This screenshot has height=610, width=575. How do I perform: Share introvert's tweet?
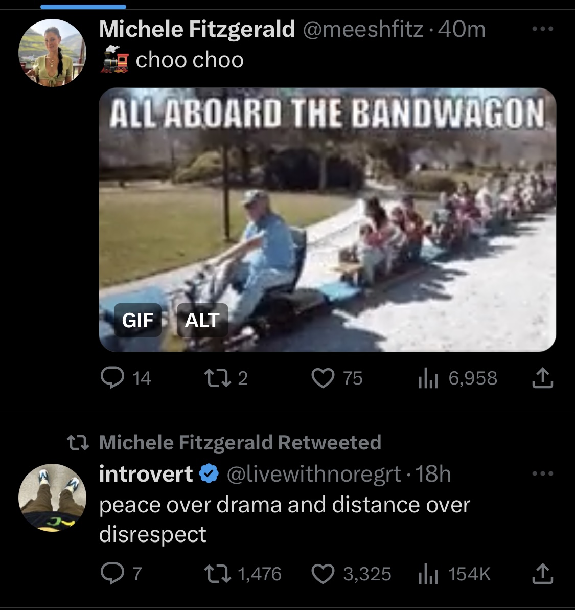click(542, 574)
